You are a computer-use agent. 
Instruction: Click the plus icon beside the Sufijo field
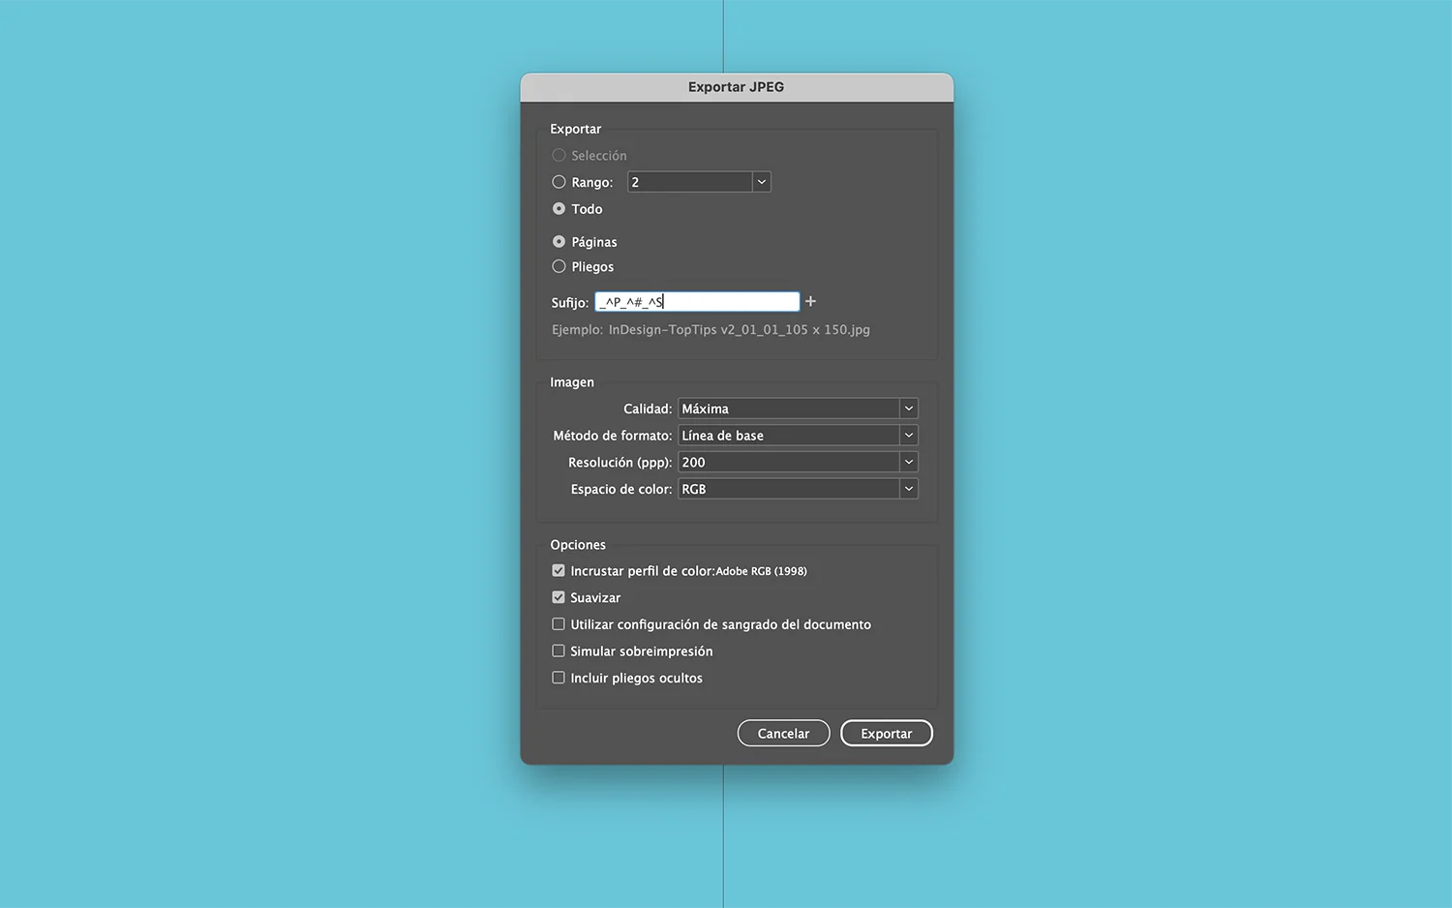(x=810, y=301)
